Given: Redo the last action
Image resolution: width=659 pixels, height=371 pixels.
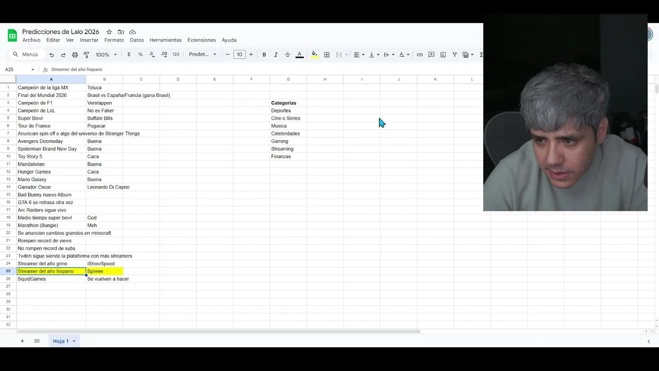Looking at the screenshot, I should click(x=63, y=55).
